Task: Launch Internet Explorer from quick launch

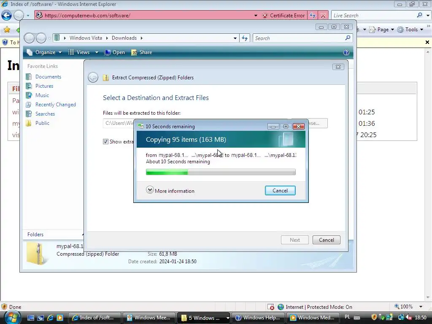Action: pyautogui.click(x=50, y=318)
